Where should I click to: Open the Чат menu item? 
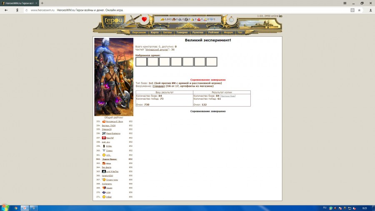click(240, 32)
